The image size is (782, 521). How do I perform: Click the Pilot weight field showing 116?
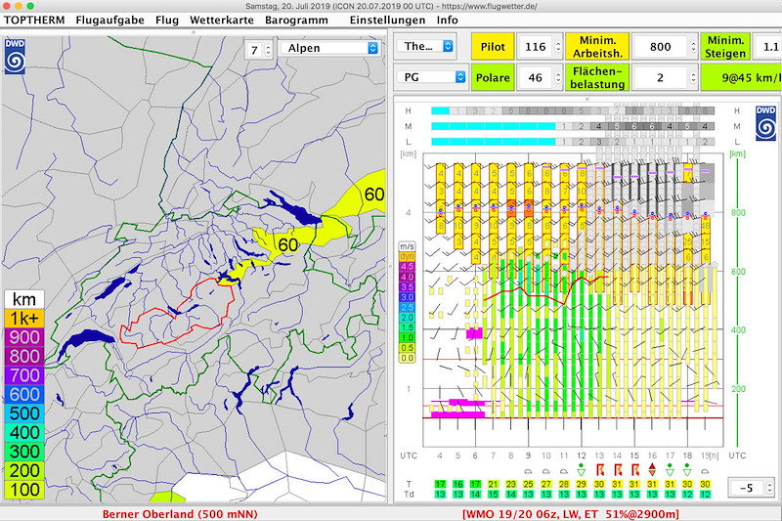coord(535,47)
